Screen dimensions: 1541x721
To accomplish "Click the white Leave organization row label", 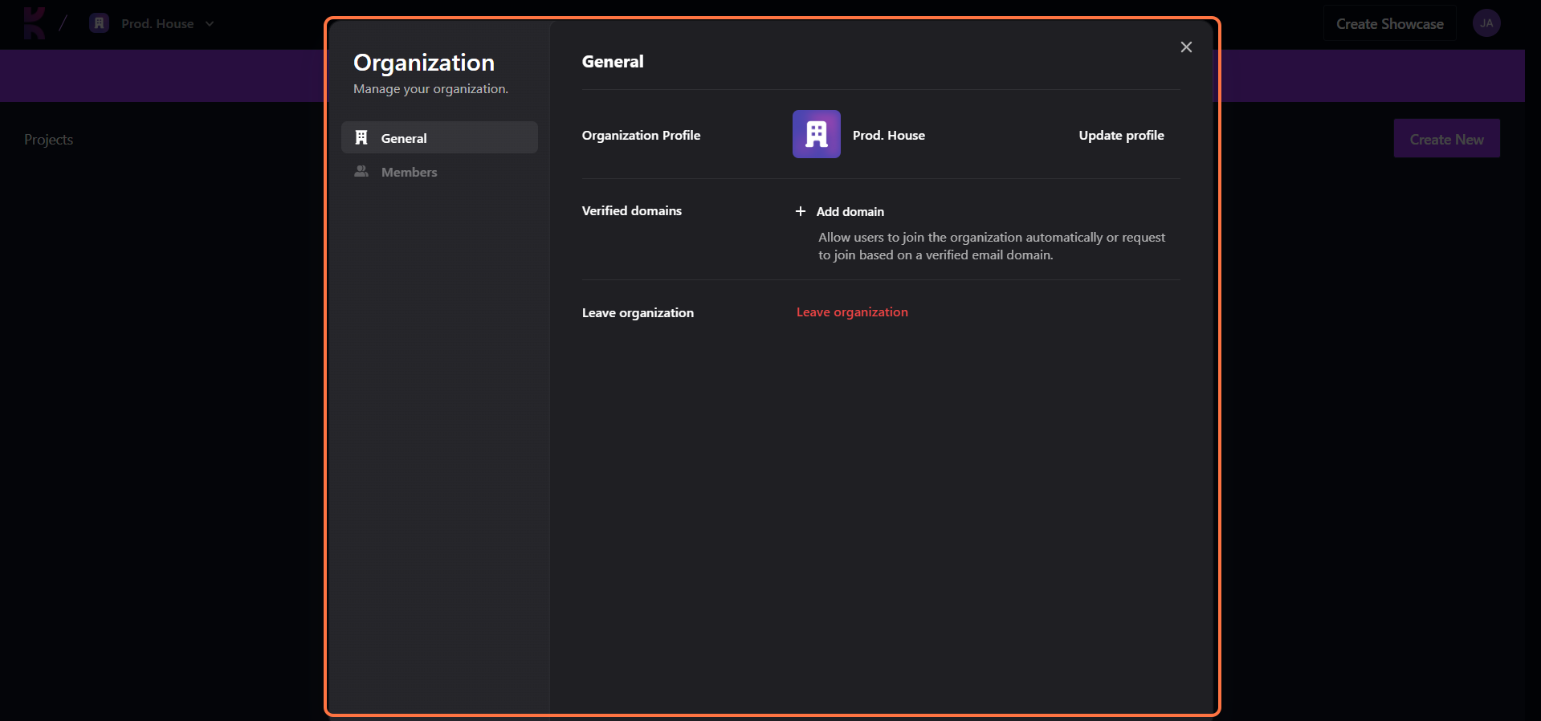I will (638, 312).
